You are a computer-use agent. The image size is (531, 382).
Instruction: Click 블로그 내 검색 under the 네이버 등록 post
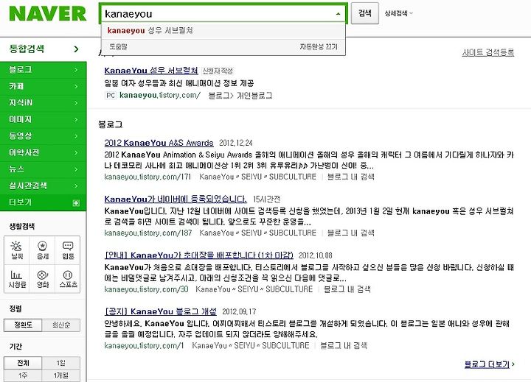tap(351, 233)
